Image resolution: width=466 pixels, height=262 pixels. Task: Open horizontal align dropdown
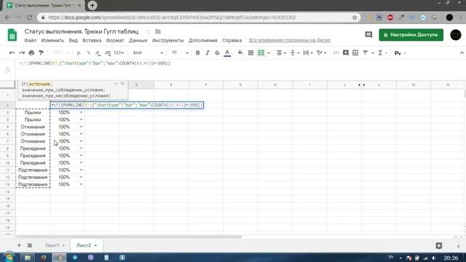tap(281, 53)
